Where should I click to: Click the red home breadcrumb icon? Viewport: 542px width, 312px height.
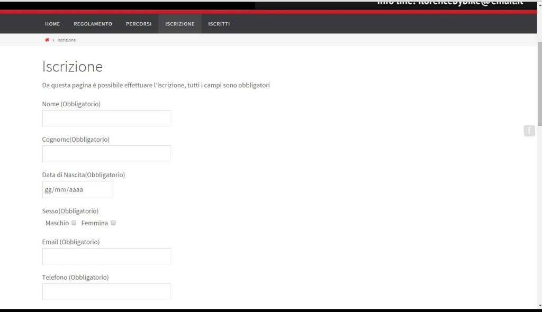pos(47,40)
